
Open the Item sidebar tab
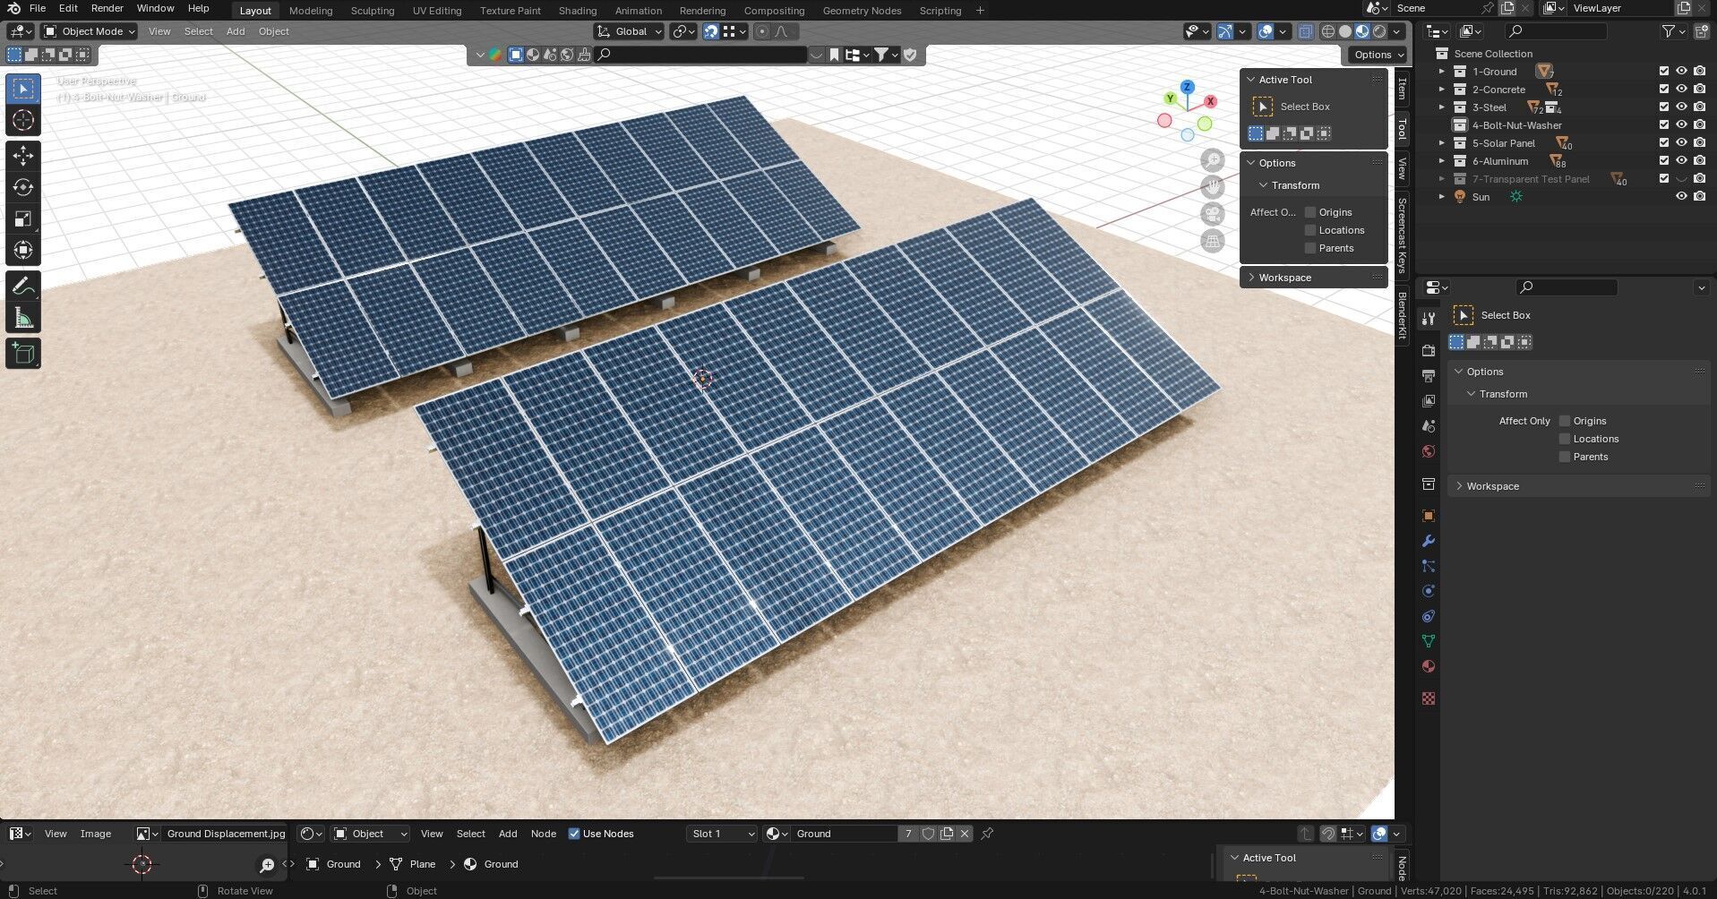[x=1403, y=89]
